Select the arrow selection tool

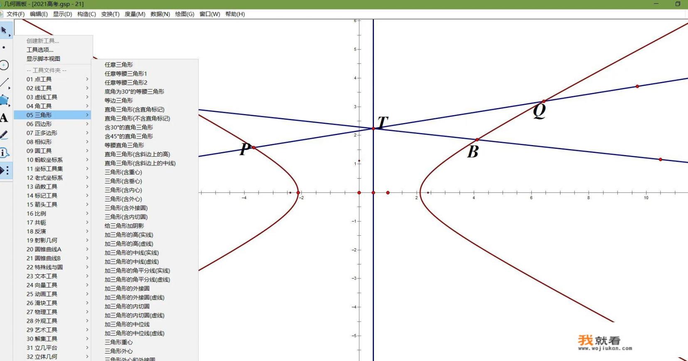(x=4, y=30)
